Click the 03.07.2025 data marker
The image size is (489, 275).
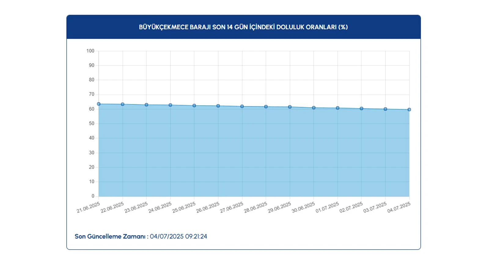click(385, 109)
